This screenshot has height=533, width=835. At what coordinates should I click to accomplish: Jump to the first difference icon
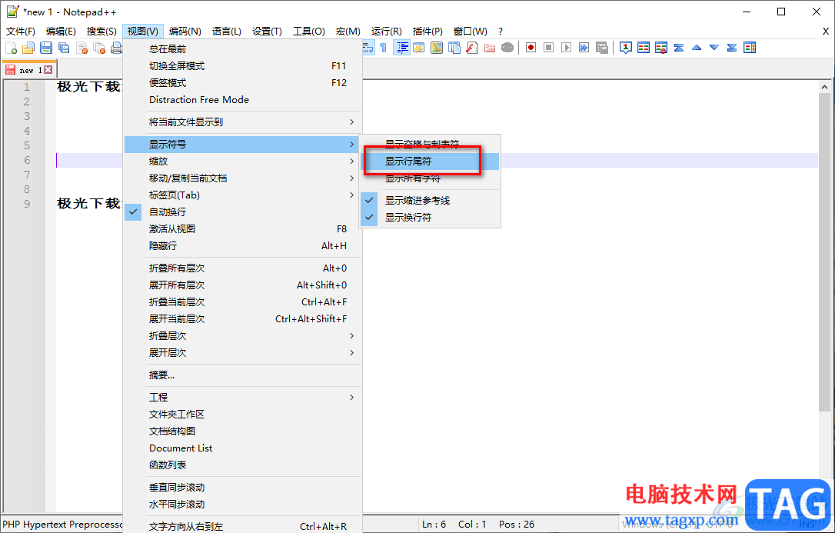click(x=679, y=48)
